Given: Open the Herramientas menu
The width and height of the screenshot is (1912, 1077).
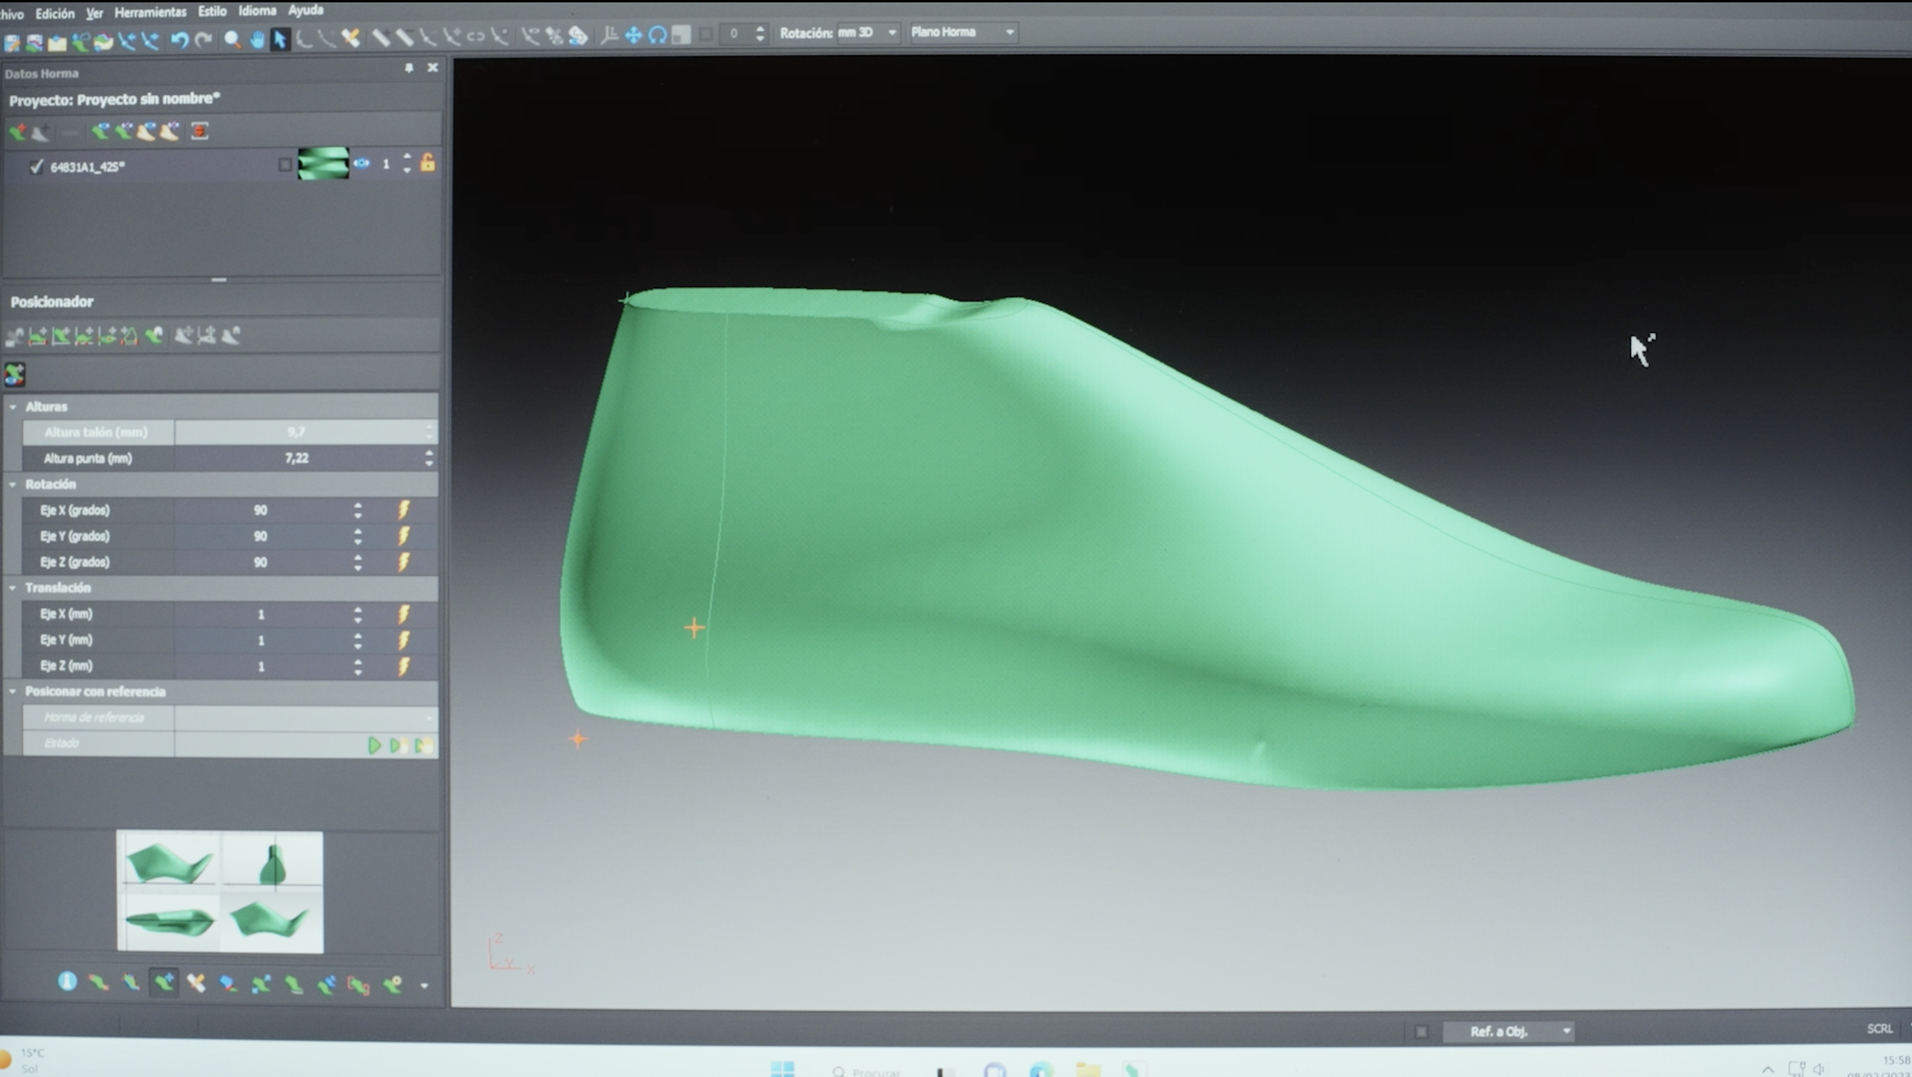Looking at the screenshot, I should tap(150, 12).
